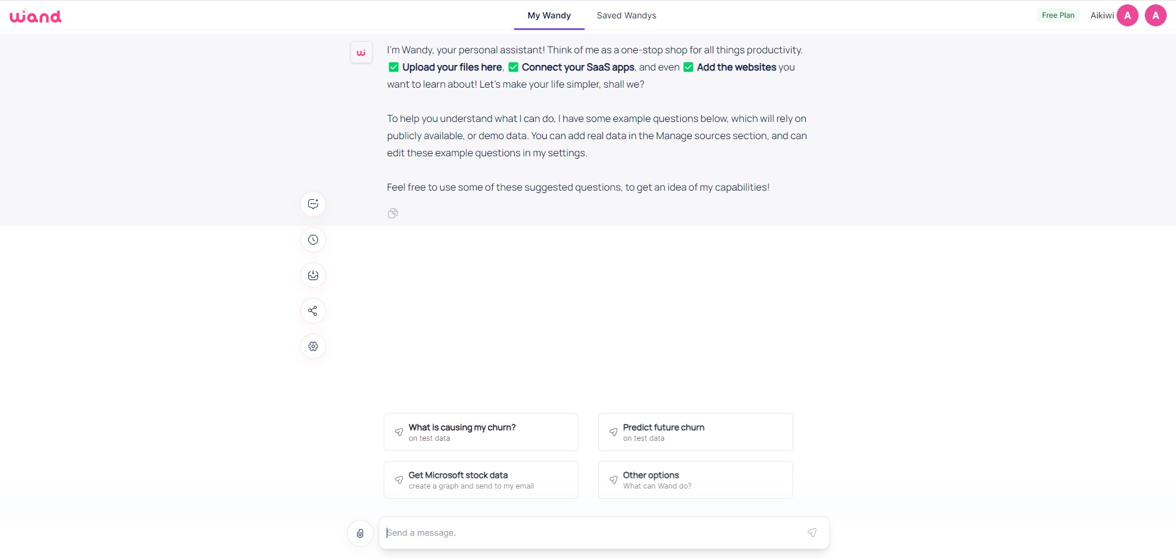Follow the Connect your SaaS apps link

(x=578, y=67)
